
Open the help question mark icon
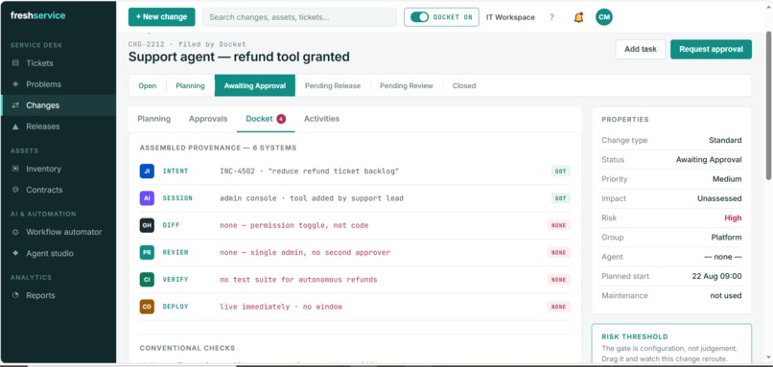[551, 17]
